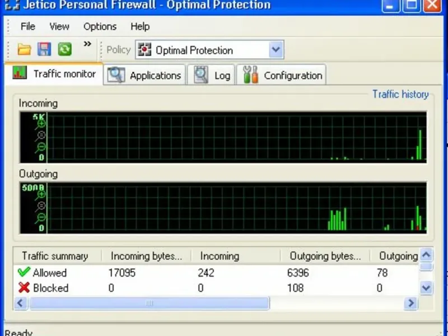Click the horizontal scrollbar left arrow

(21, 303)
